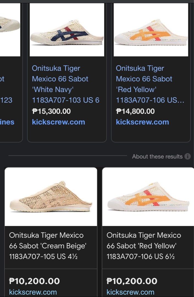
Task: Visit kickscrew.com under the ₱14,800.00 listing
Action: [142, 122]
